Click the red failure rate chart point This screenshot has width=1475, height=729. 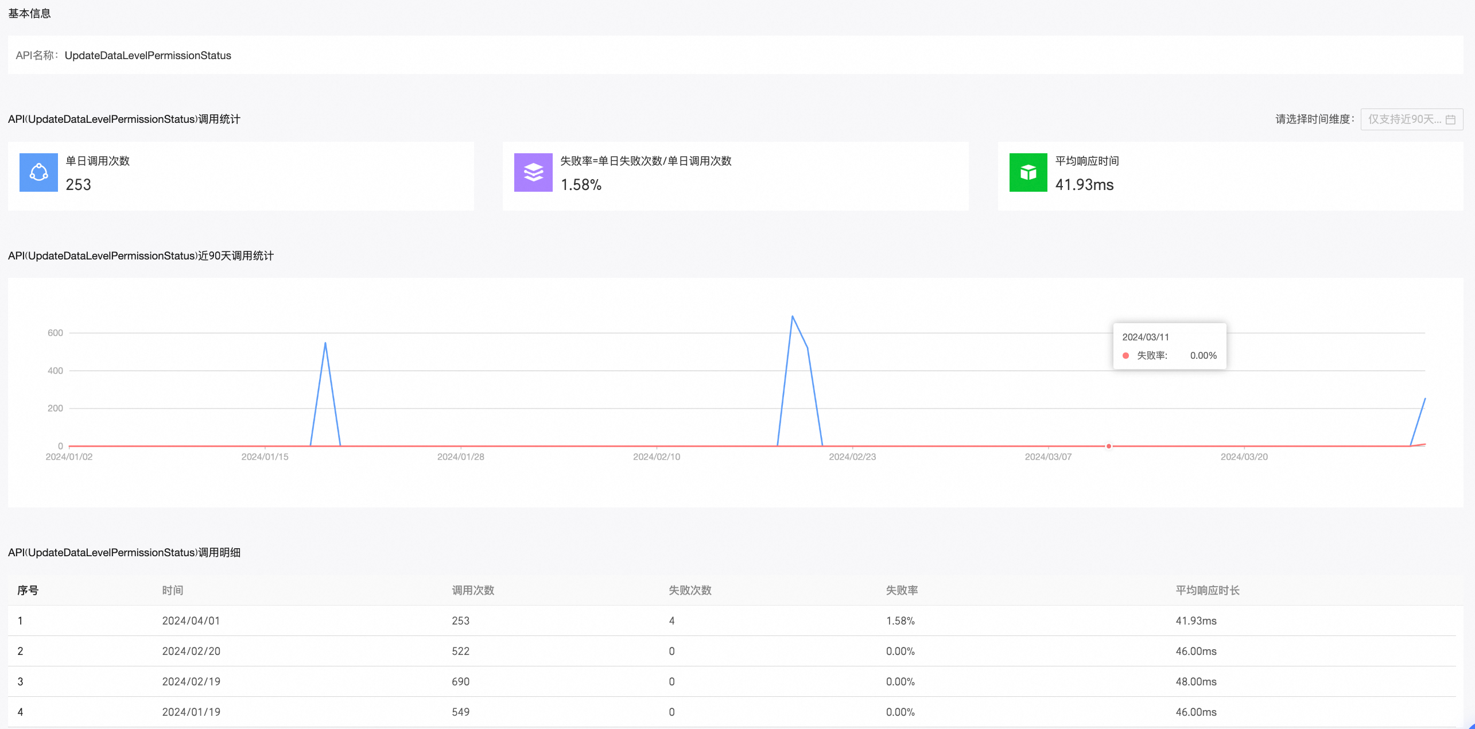[1109, 446]
